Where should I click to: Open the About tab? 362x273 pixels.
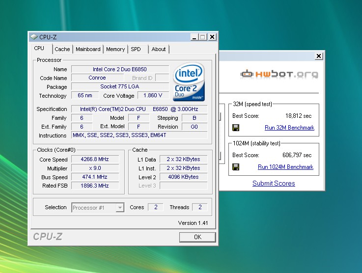[159, 49]
